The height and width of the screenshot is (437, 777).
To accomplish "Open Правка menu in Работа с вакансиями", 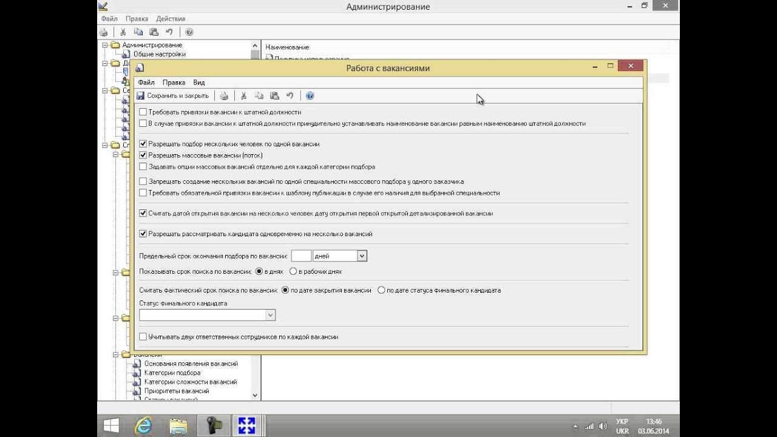I will (x=174, y=83).
